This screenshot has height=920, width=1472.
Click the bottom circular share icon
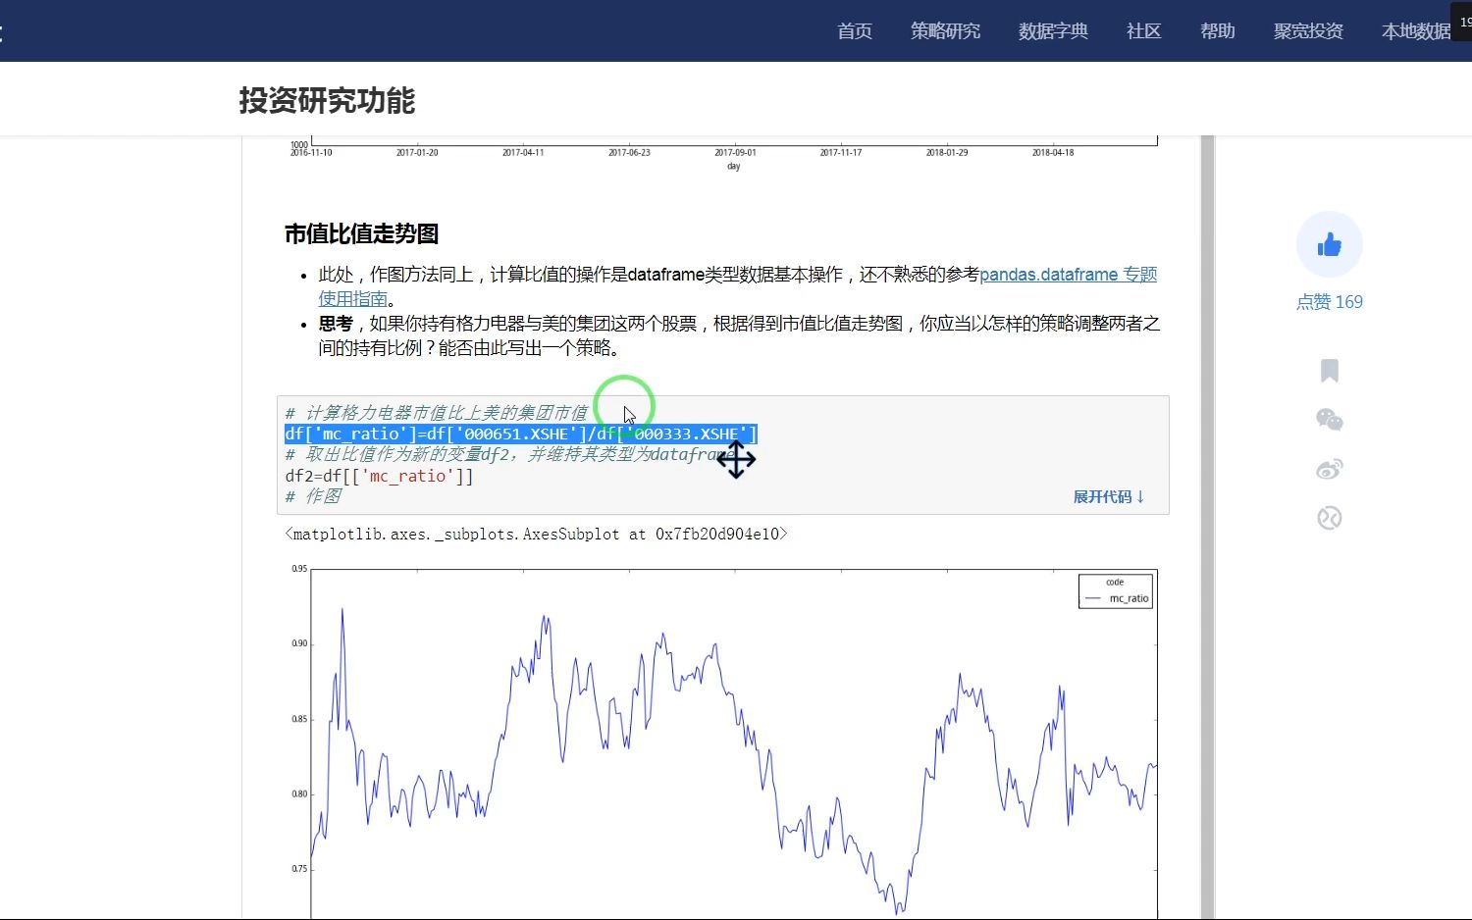[1329, 518]
